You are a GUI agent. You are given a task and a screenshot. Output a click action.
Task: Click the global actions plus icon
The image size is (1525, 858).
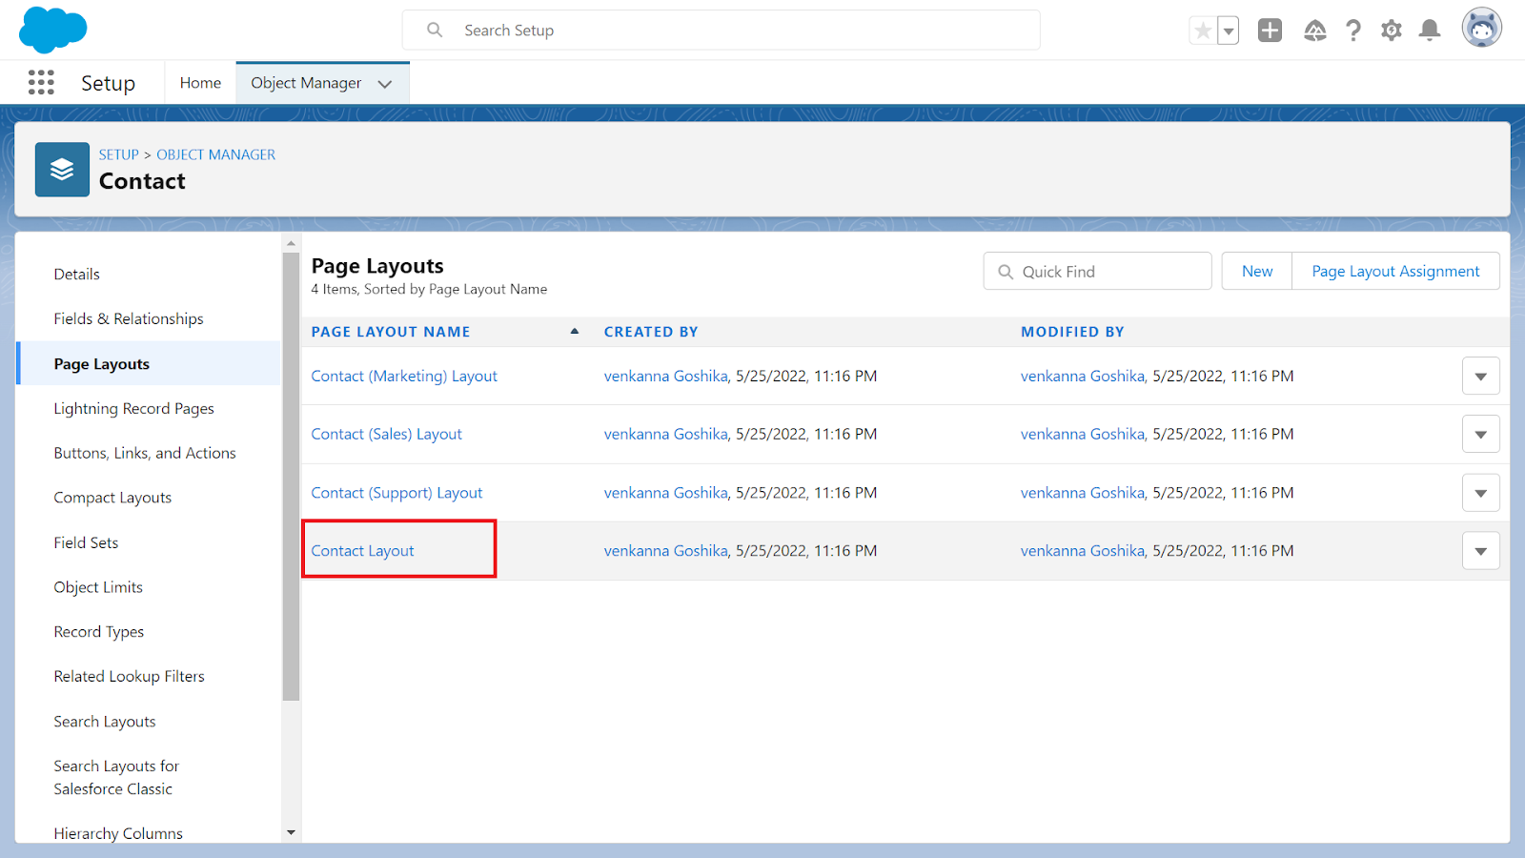(1270, 31)
